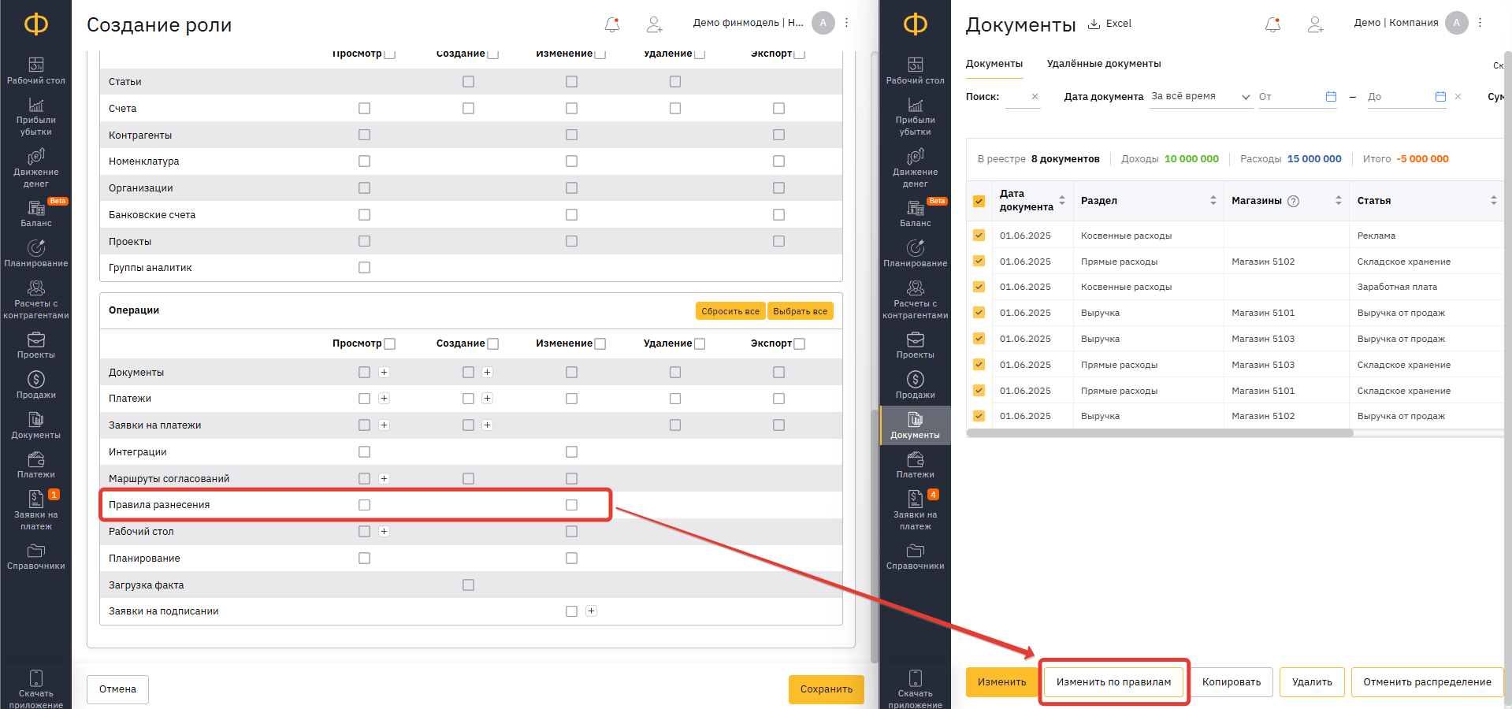Open the calendar icon in the До date field
The width and height of the screenshot is (1512, 709).
click(x=1440, y=97)
